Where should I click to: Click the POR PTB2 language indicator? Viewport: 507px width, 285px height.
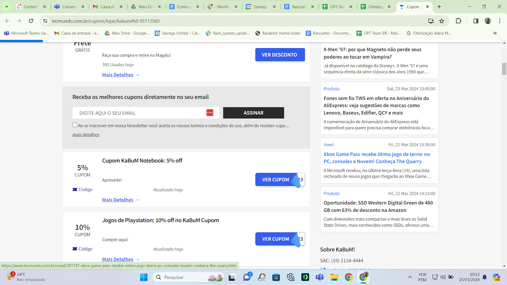[x=422, y=277]
